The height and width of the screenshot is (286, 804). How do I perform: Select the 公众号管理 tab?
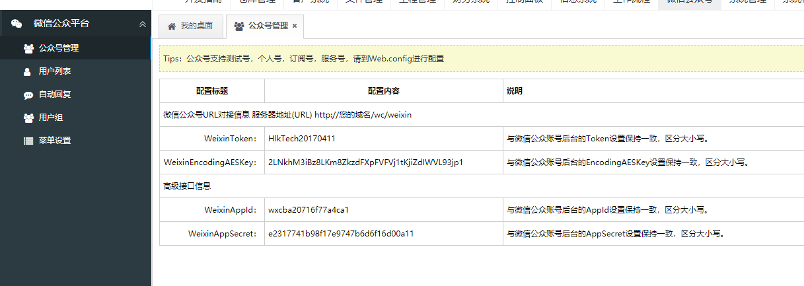click(x=265, y=26)
